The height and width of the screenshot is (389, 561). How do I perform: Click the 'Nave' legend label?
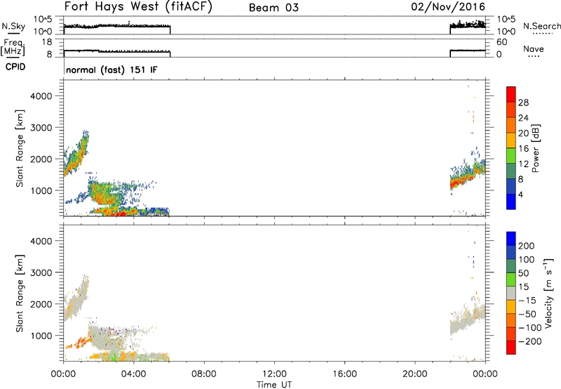tap(534, 49)
